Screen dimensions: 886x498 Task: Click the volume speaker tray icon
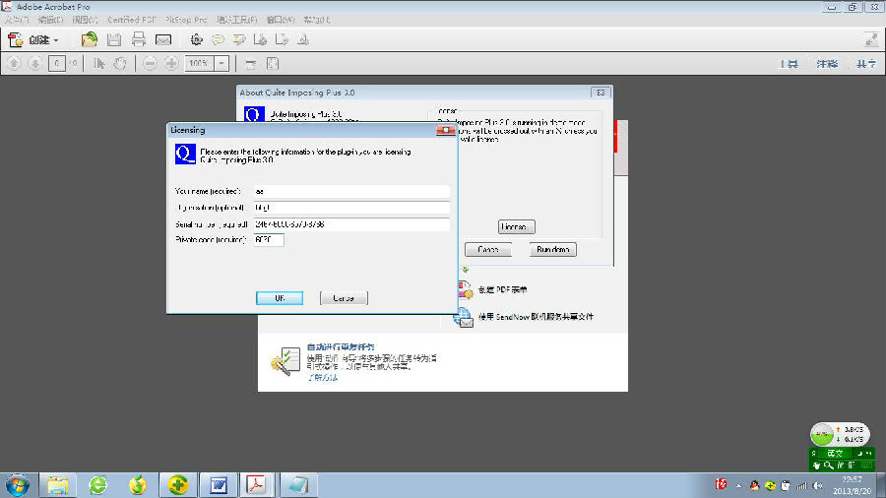(x=818, y=485)
